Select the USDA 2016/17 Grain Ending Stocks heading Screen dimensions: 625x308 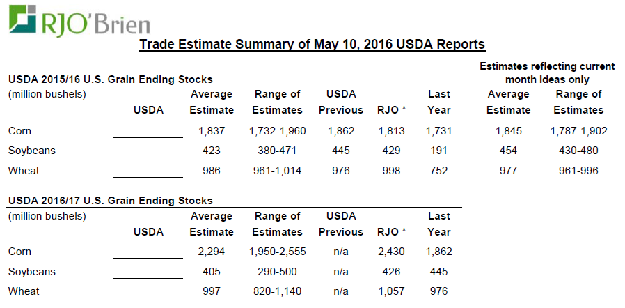point(110,201)
